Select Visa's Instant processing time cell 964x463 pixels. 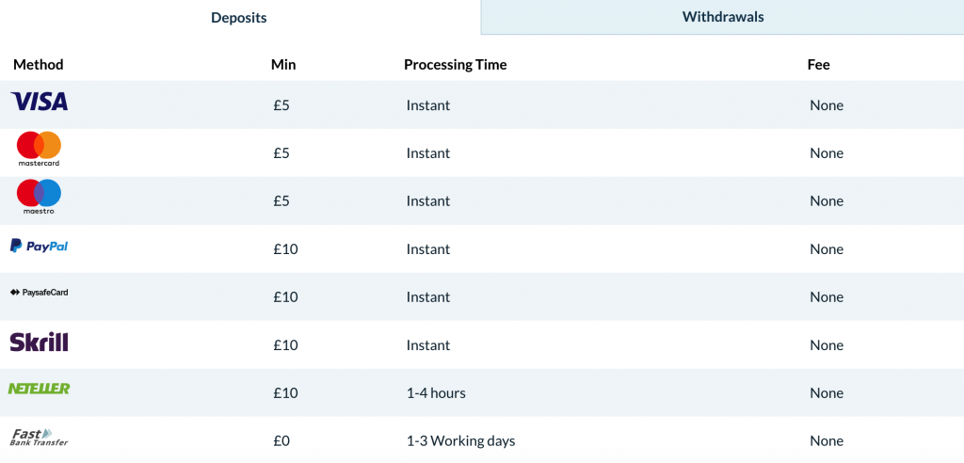pyautogui.click(x=428, y=105)
